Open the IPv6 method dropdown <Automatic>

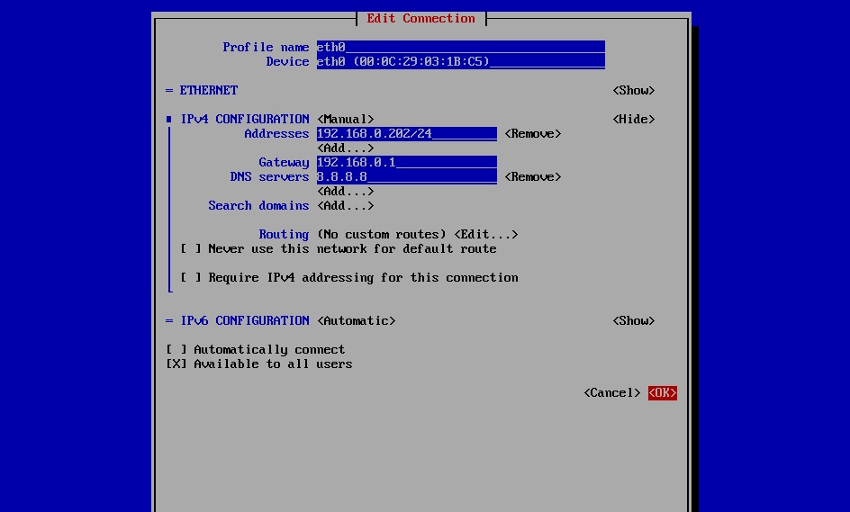[357, 320]
